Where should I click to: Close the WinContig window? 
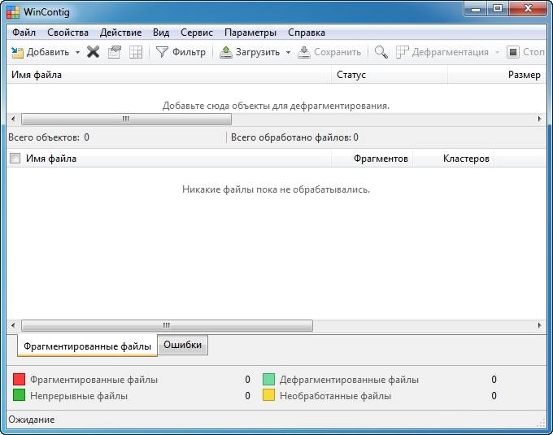point(528,8)
